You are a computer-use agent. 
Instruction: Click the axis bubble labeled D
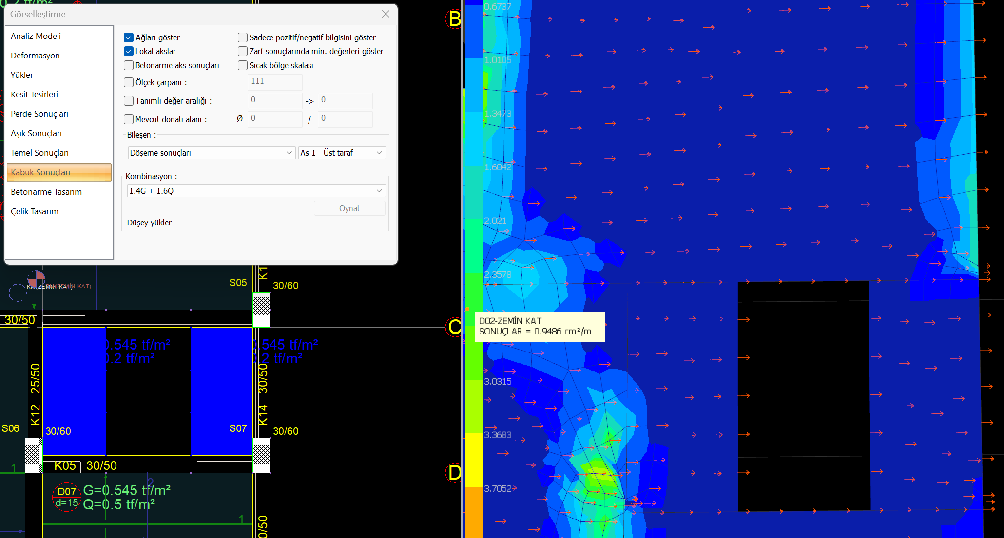point(454,472)
